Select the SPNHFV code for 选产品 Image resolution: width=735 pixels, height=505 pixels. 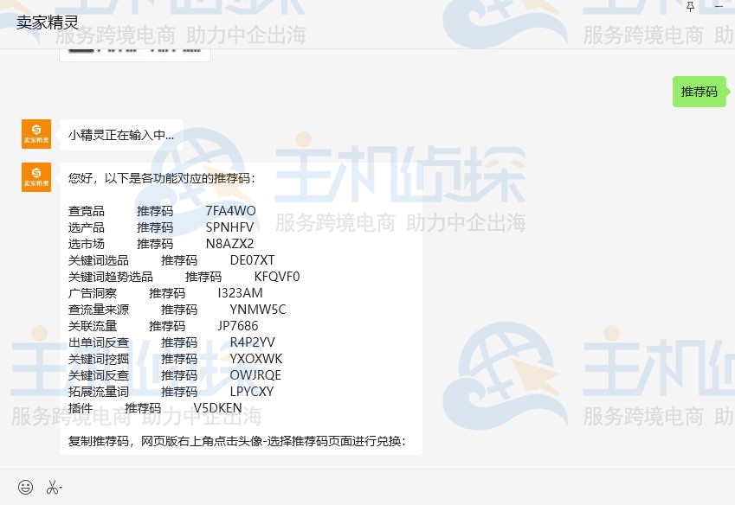pos(232,227)
